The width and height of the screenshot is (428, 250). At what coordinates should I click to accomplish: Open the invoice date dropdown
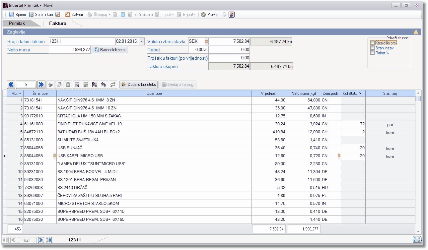point(142,41)
